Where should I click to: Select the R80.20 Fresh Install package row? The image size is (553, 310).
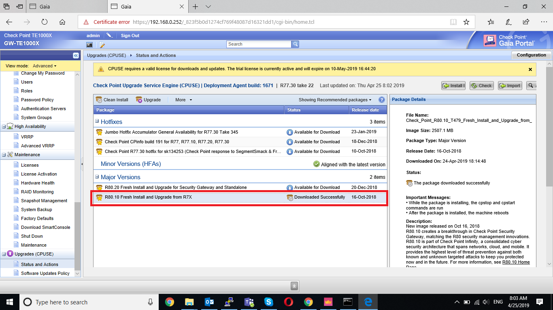coord(240,187)
